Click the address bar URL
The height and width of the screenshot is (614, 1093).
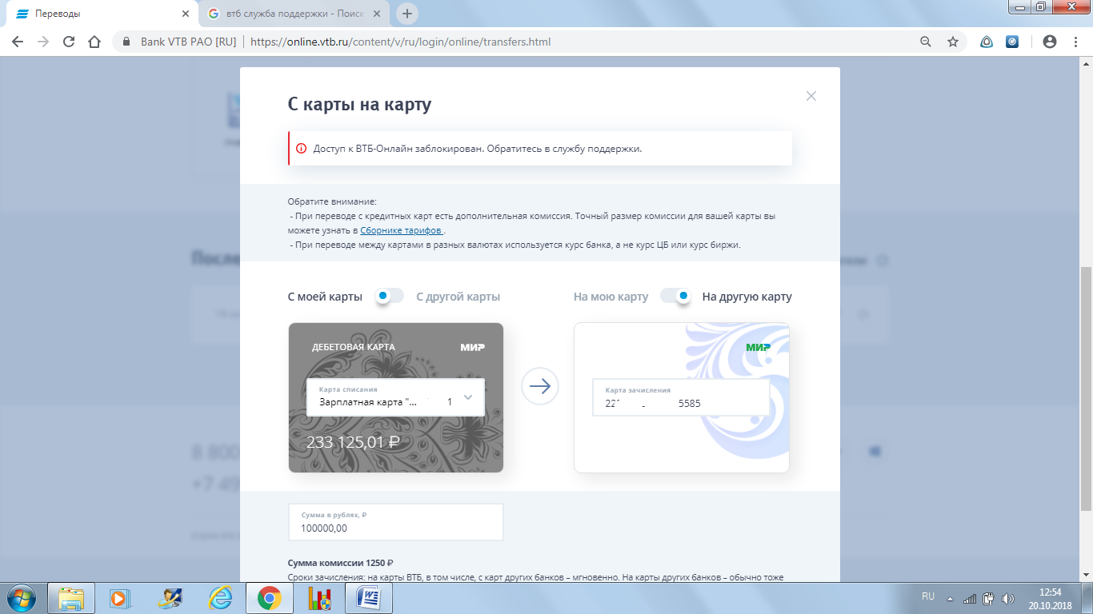400,42
